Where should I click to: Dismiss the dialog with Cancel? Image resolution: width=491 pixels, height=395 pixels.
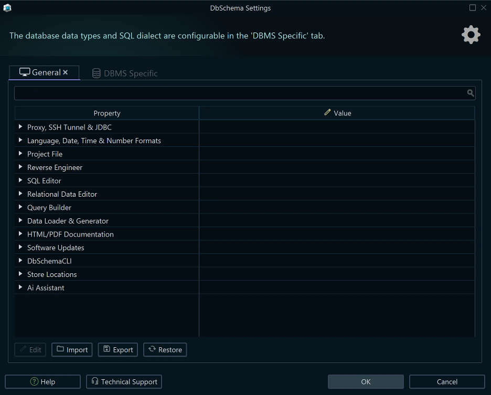click(x=447, y=381)
